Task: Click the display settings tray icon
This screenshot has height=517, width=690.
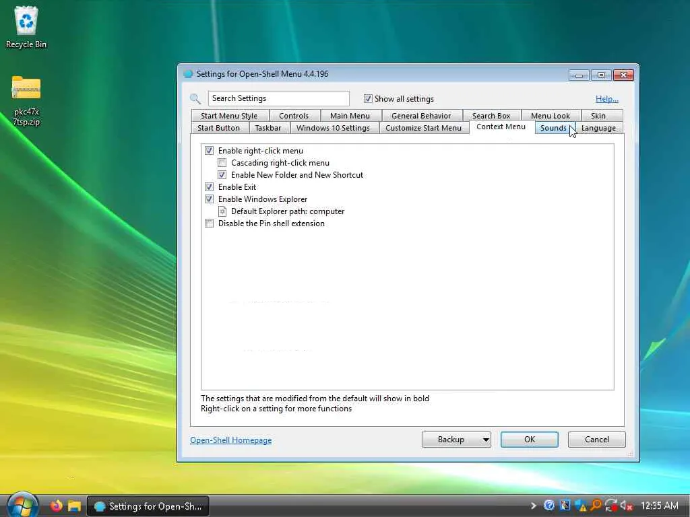Action: 565,506
